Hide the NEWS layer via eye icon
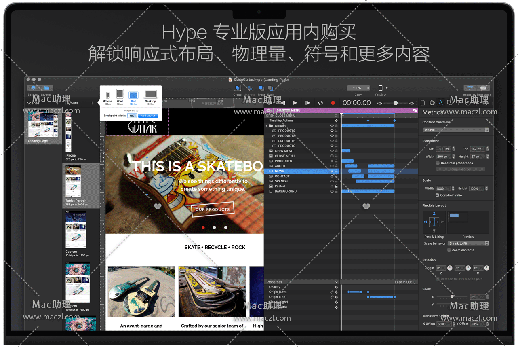 point(332,171)
